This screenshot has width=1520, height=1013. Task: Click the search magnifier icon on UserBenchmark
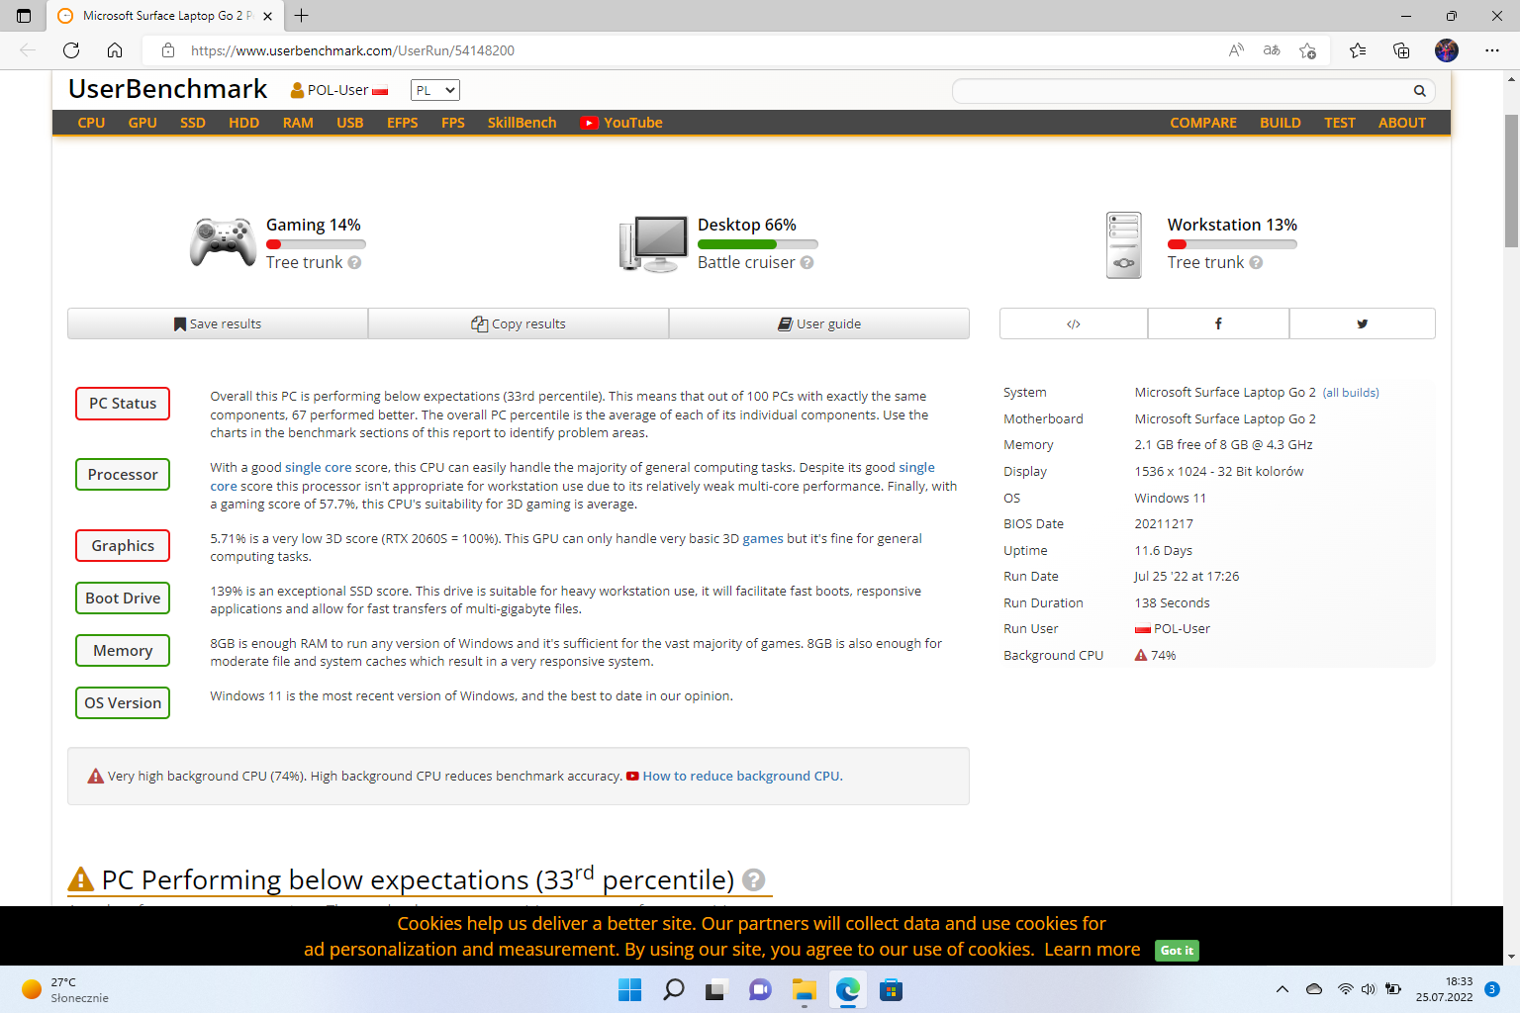(1419, 91)
